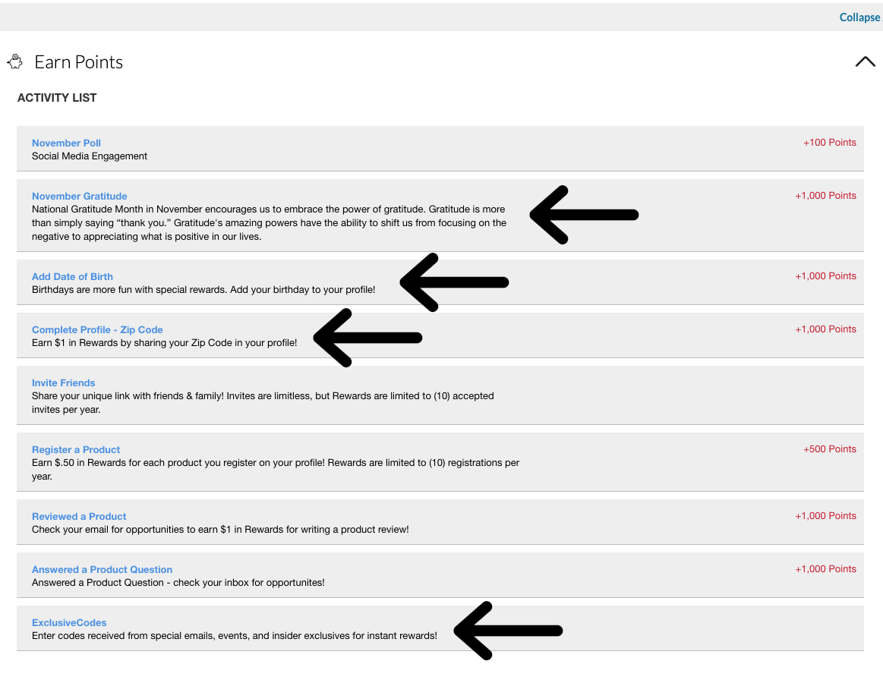The width and height of the screenshot is (883, 683).
Task: Click the Earn $1 Zip Code description
Action: point(165,343)
